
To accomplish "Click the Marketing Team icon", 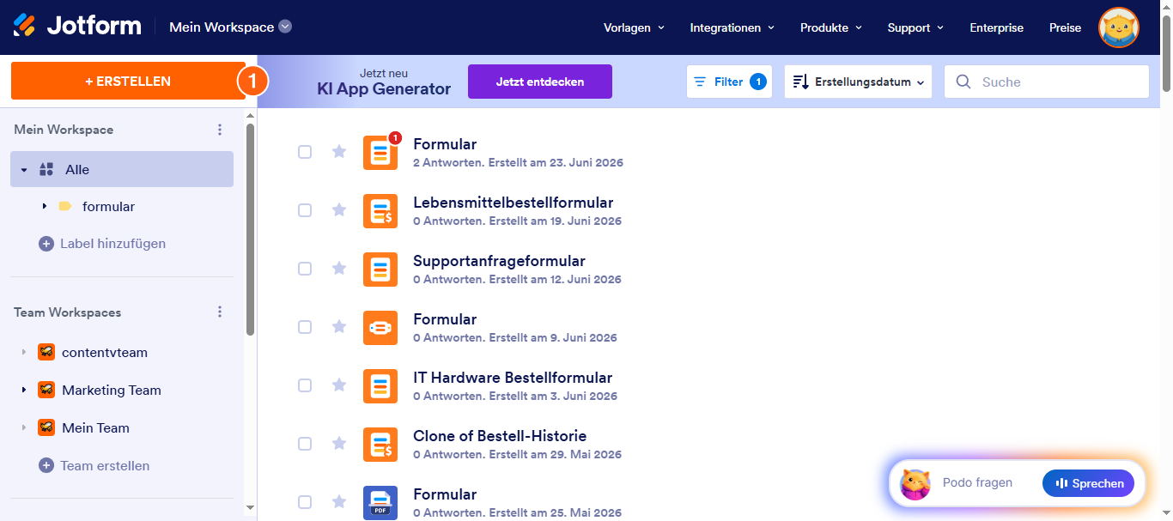I will pyautogui.click(x=46, y=391).
